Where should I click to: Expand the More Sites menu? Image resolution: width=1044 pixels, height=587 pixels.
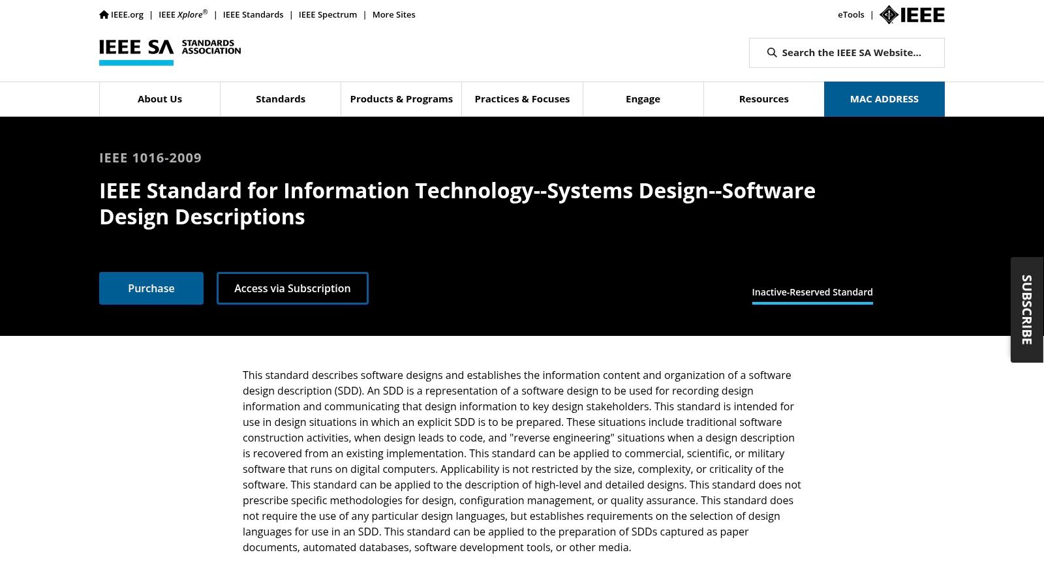393,14
